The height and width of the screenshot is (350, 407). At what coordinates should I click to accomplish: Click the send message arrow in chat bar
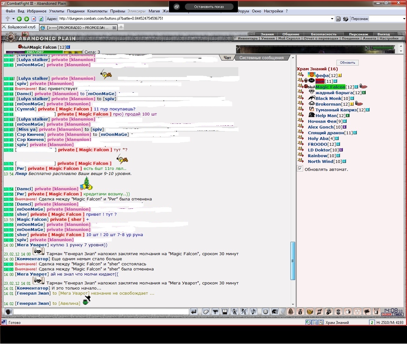tap(194, 312)
